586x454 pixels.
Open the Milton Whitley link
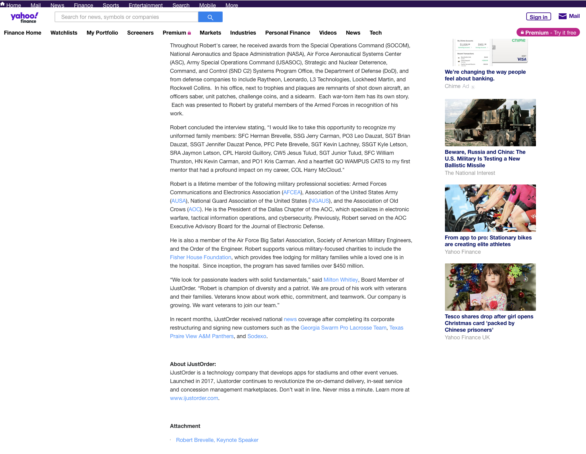[341, 280]
